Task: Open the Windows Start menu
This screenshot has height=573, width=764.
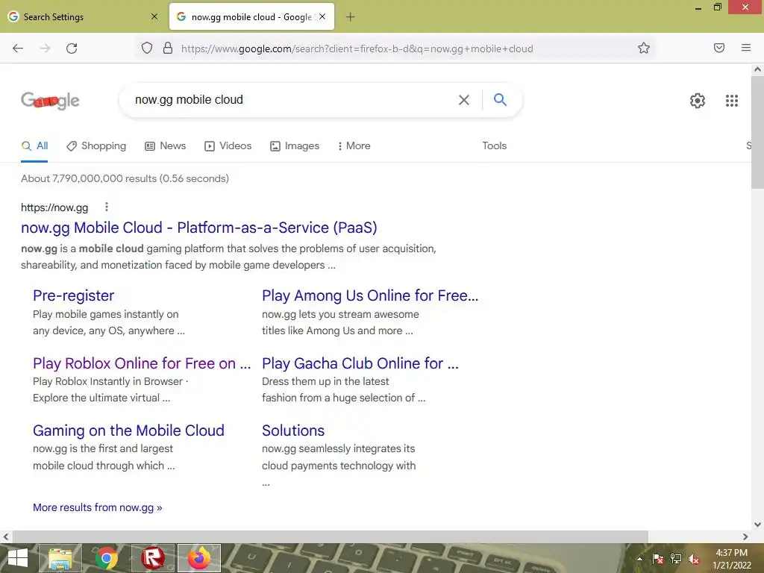Action: (x=18, y=558)
